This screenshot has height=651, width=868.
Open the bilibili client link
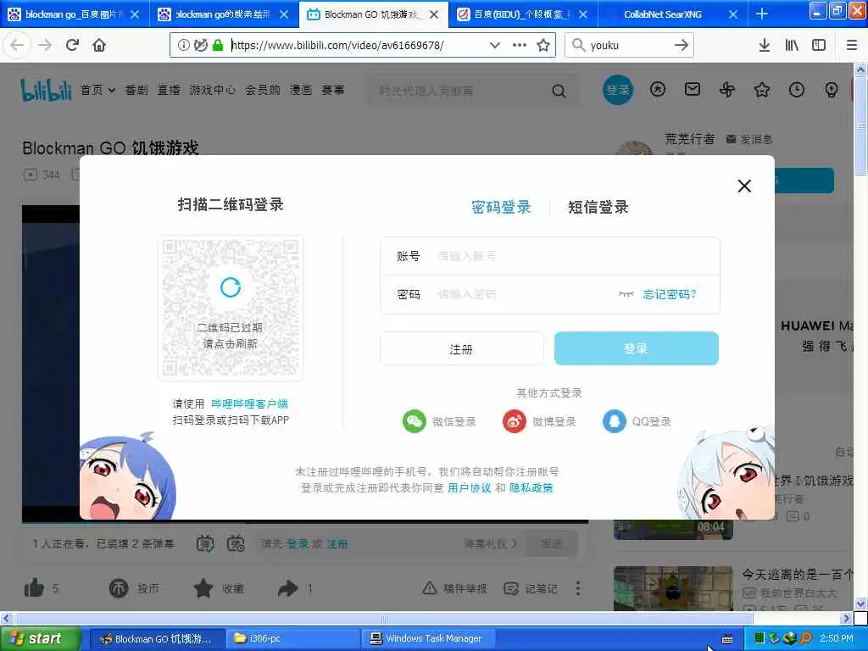click(250, 403)
